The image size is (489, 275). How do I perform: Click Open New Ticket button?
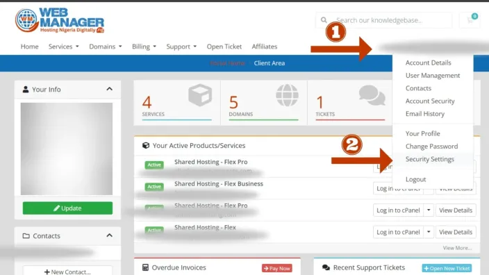pyautogui.click(x=447, y=268)
